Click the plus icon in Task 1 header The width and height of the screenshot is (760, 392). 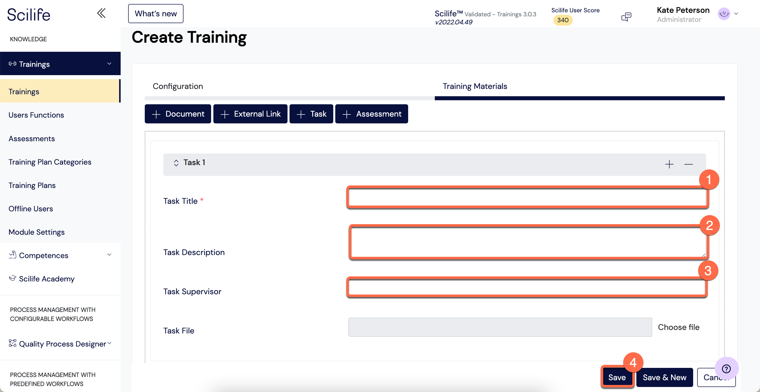pos(669,164)
